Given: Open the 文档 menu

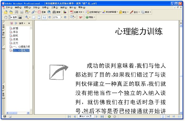Looking at the screenshot, I should pyautogui.click(x=36, y=7).
